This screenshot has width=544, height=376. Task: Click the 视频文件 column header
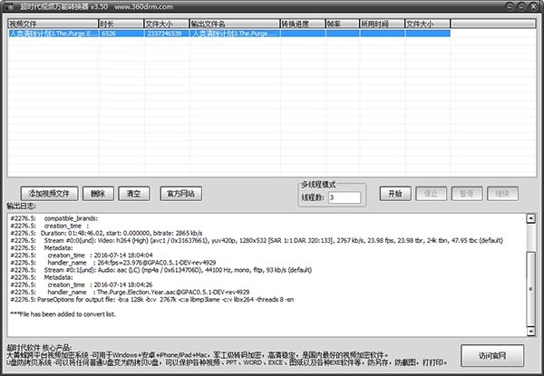(51, 23)
